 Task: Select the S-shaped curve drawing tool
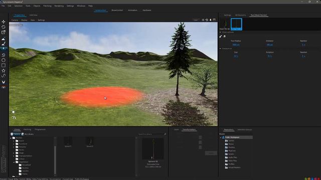(x=4, y=55)
